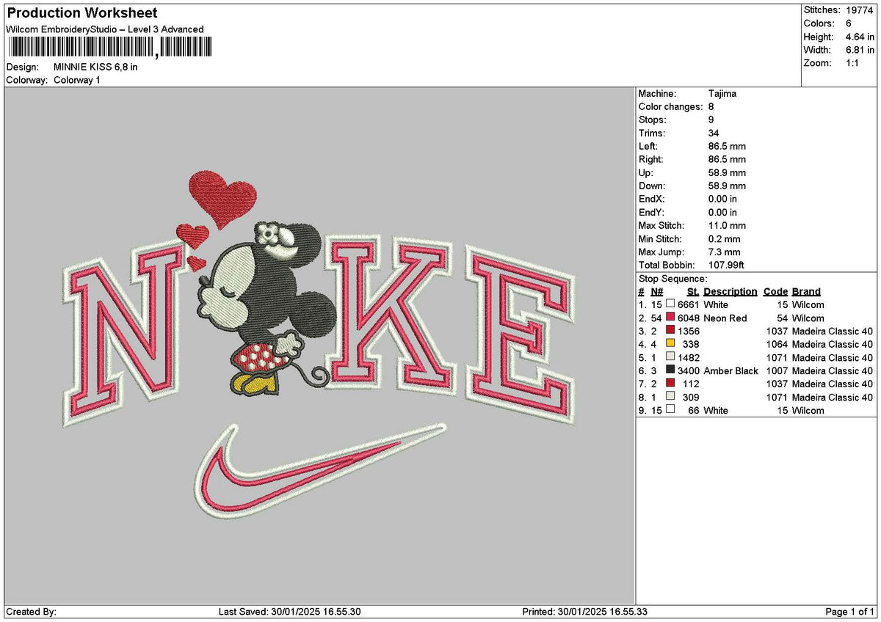Click the white swatch in stop row 1

(670, 304)
